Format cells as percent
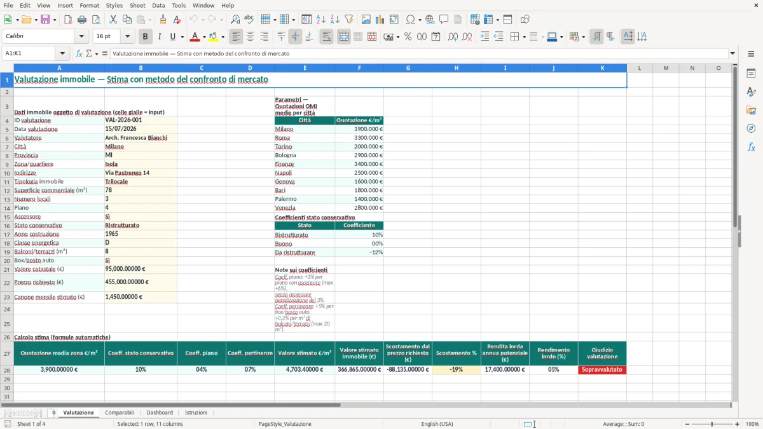 408,37
